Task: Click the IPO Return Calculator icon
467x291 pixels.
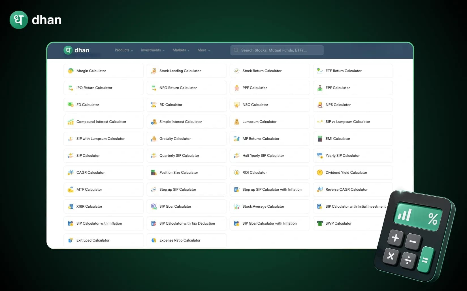Action: [71, 88]
